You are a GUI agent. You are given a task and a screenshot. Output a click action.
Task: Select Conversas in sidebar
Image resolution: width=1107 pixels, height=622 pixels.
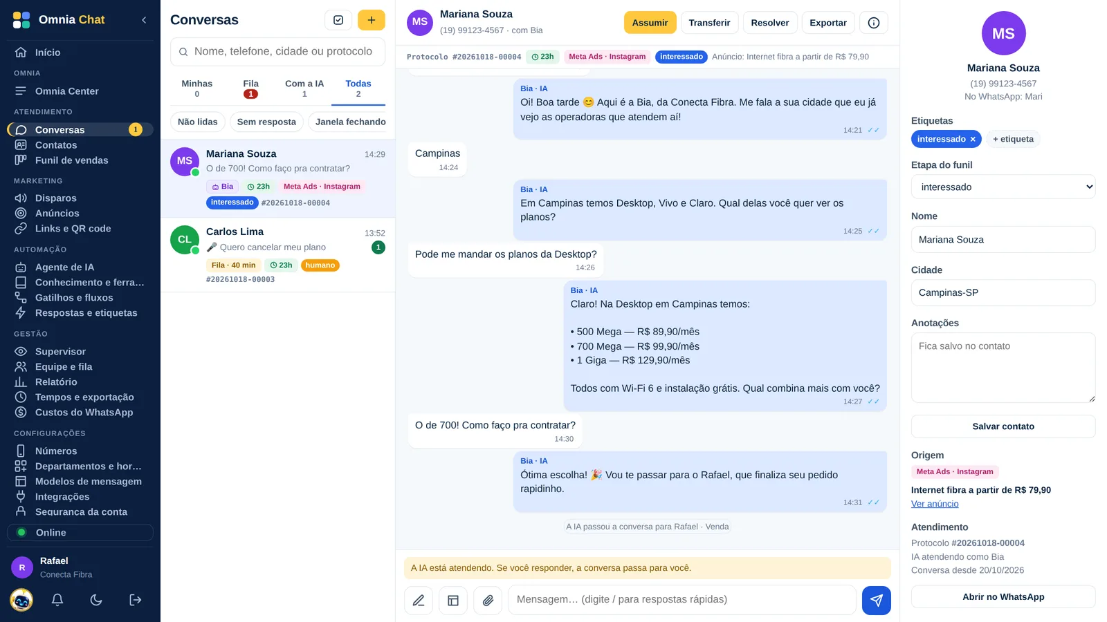click(80, 130)
